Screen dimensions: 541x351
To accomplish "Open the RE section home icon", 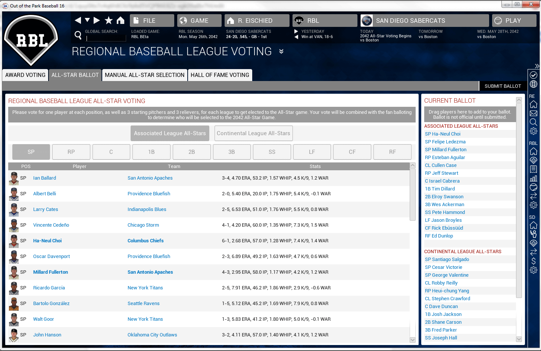I will tap(534, 104).
